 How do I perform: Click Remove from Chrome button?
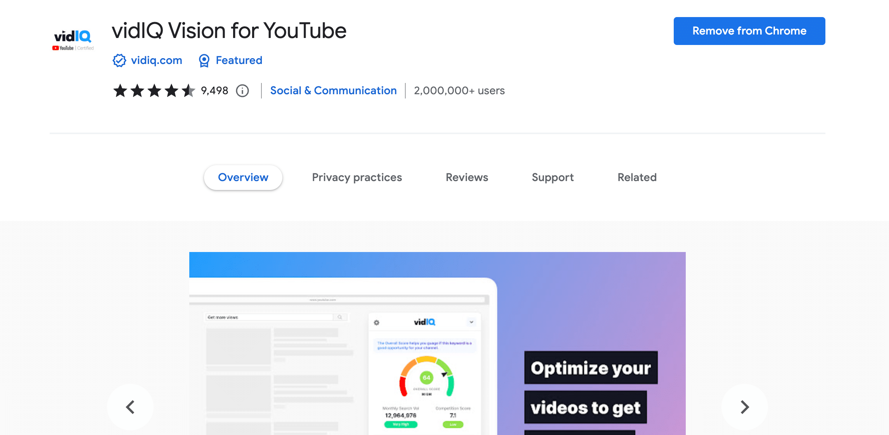(749, 31)
